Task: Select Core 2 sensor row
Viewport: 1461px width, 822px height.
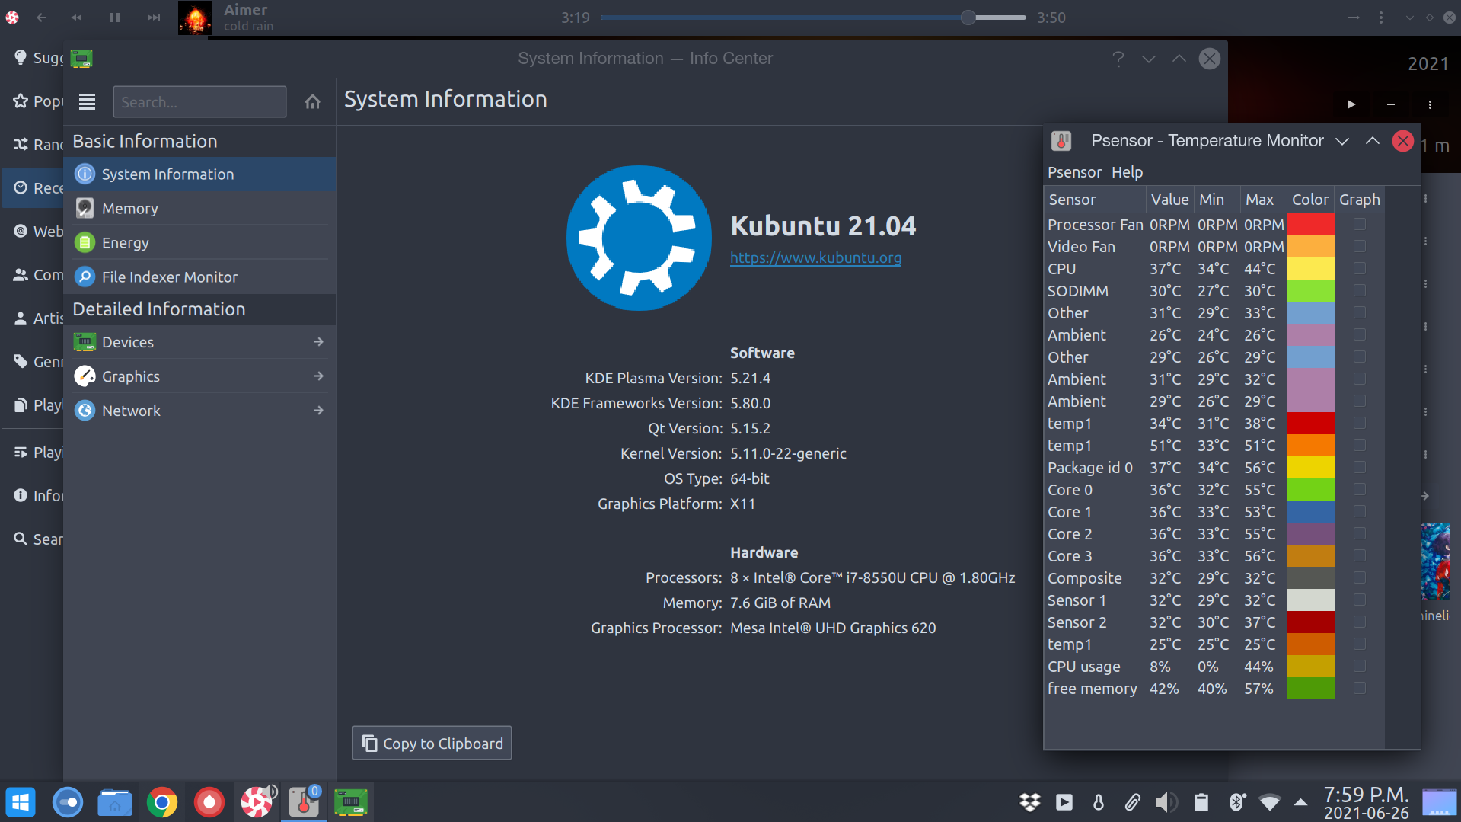Action: 1214,533
